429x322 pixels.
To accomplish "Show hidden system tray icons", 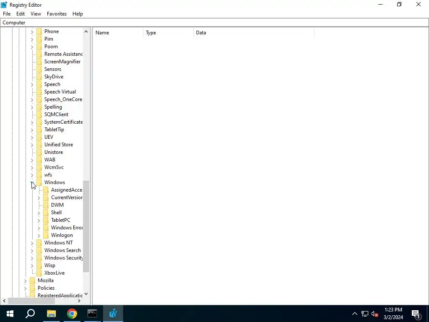I will 354,314.
